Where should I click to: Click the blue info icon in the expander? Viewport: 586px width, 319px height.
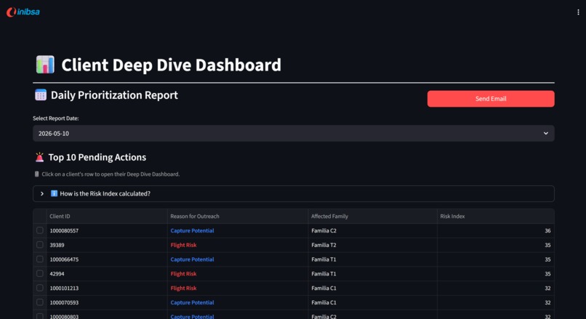click(x=55, y=193)
